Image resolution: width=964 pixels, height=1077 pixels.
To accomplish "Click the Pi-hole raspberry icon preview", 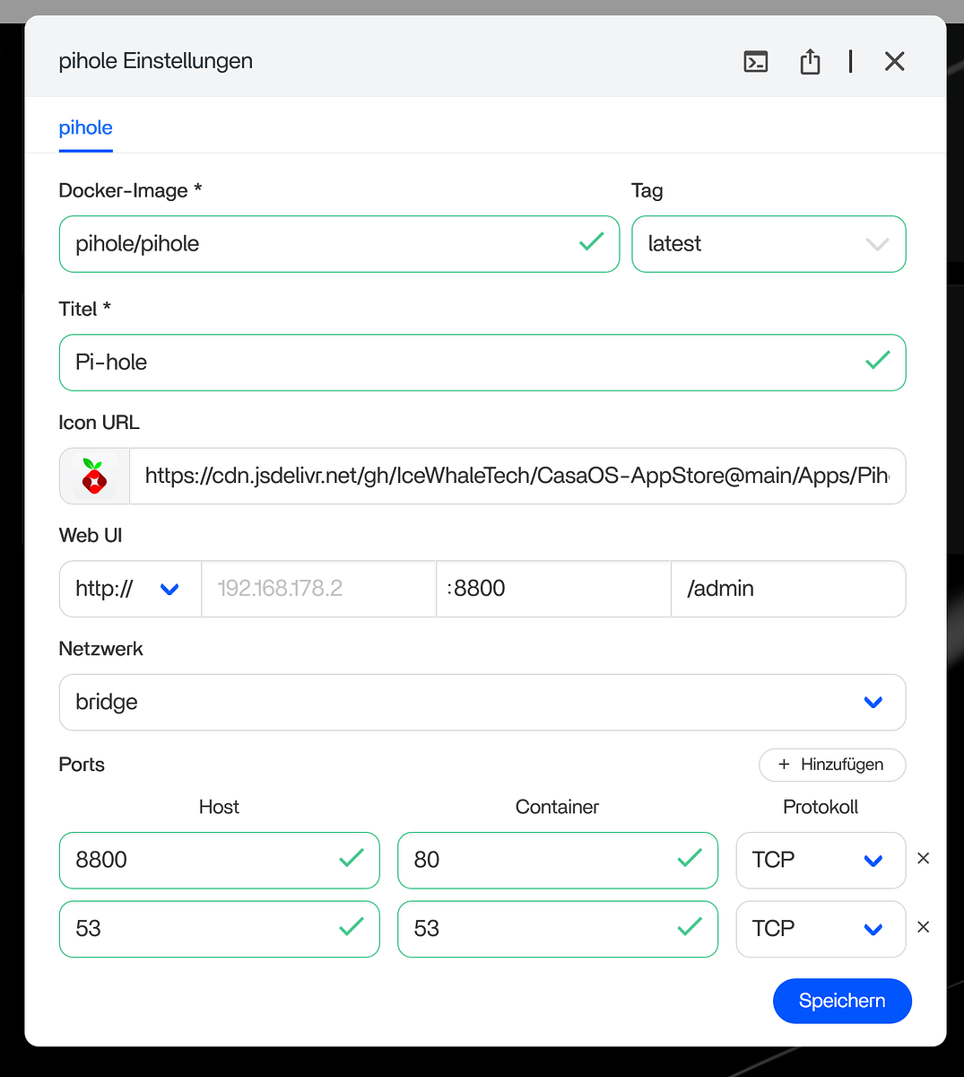I will click(95, 477).
